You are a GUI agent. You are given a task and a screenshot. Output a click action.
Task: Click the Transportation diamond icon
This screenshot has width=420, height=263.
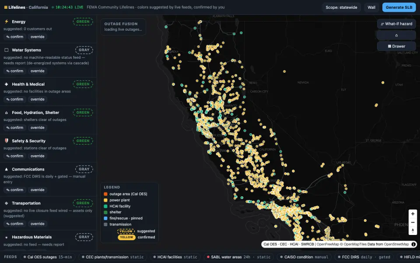(x=7, y=203)
